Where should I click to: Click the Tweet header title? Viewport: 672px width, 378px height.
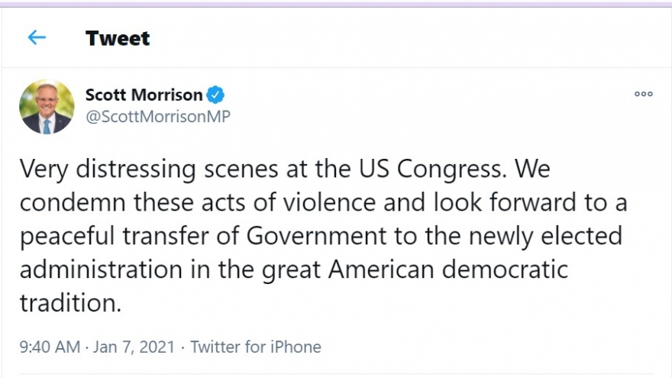point(118,38)
